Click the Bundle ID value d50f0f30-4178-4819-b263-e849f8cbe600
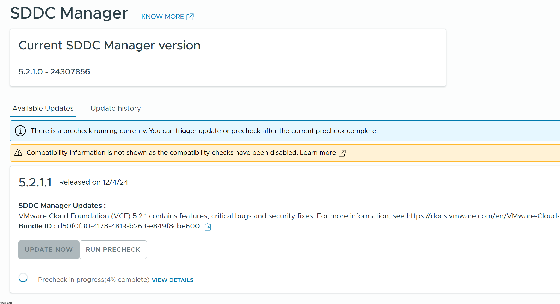The height and width of the screenshot is (304, 560). tap(129, 226)
